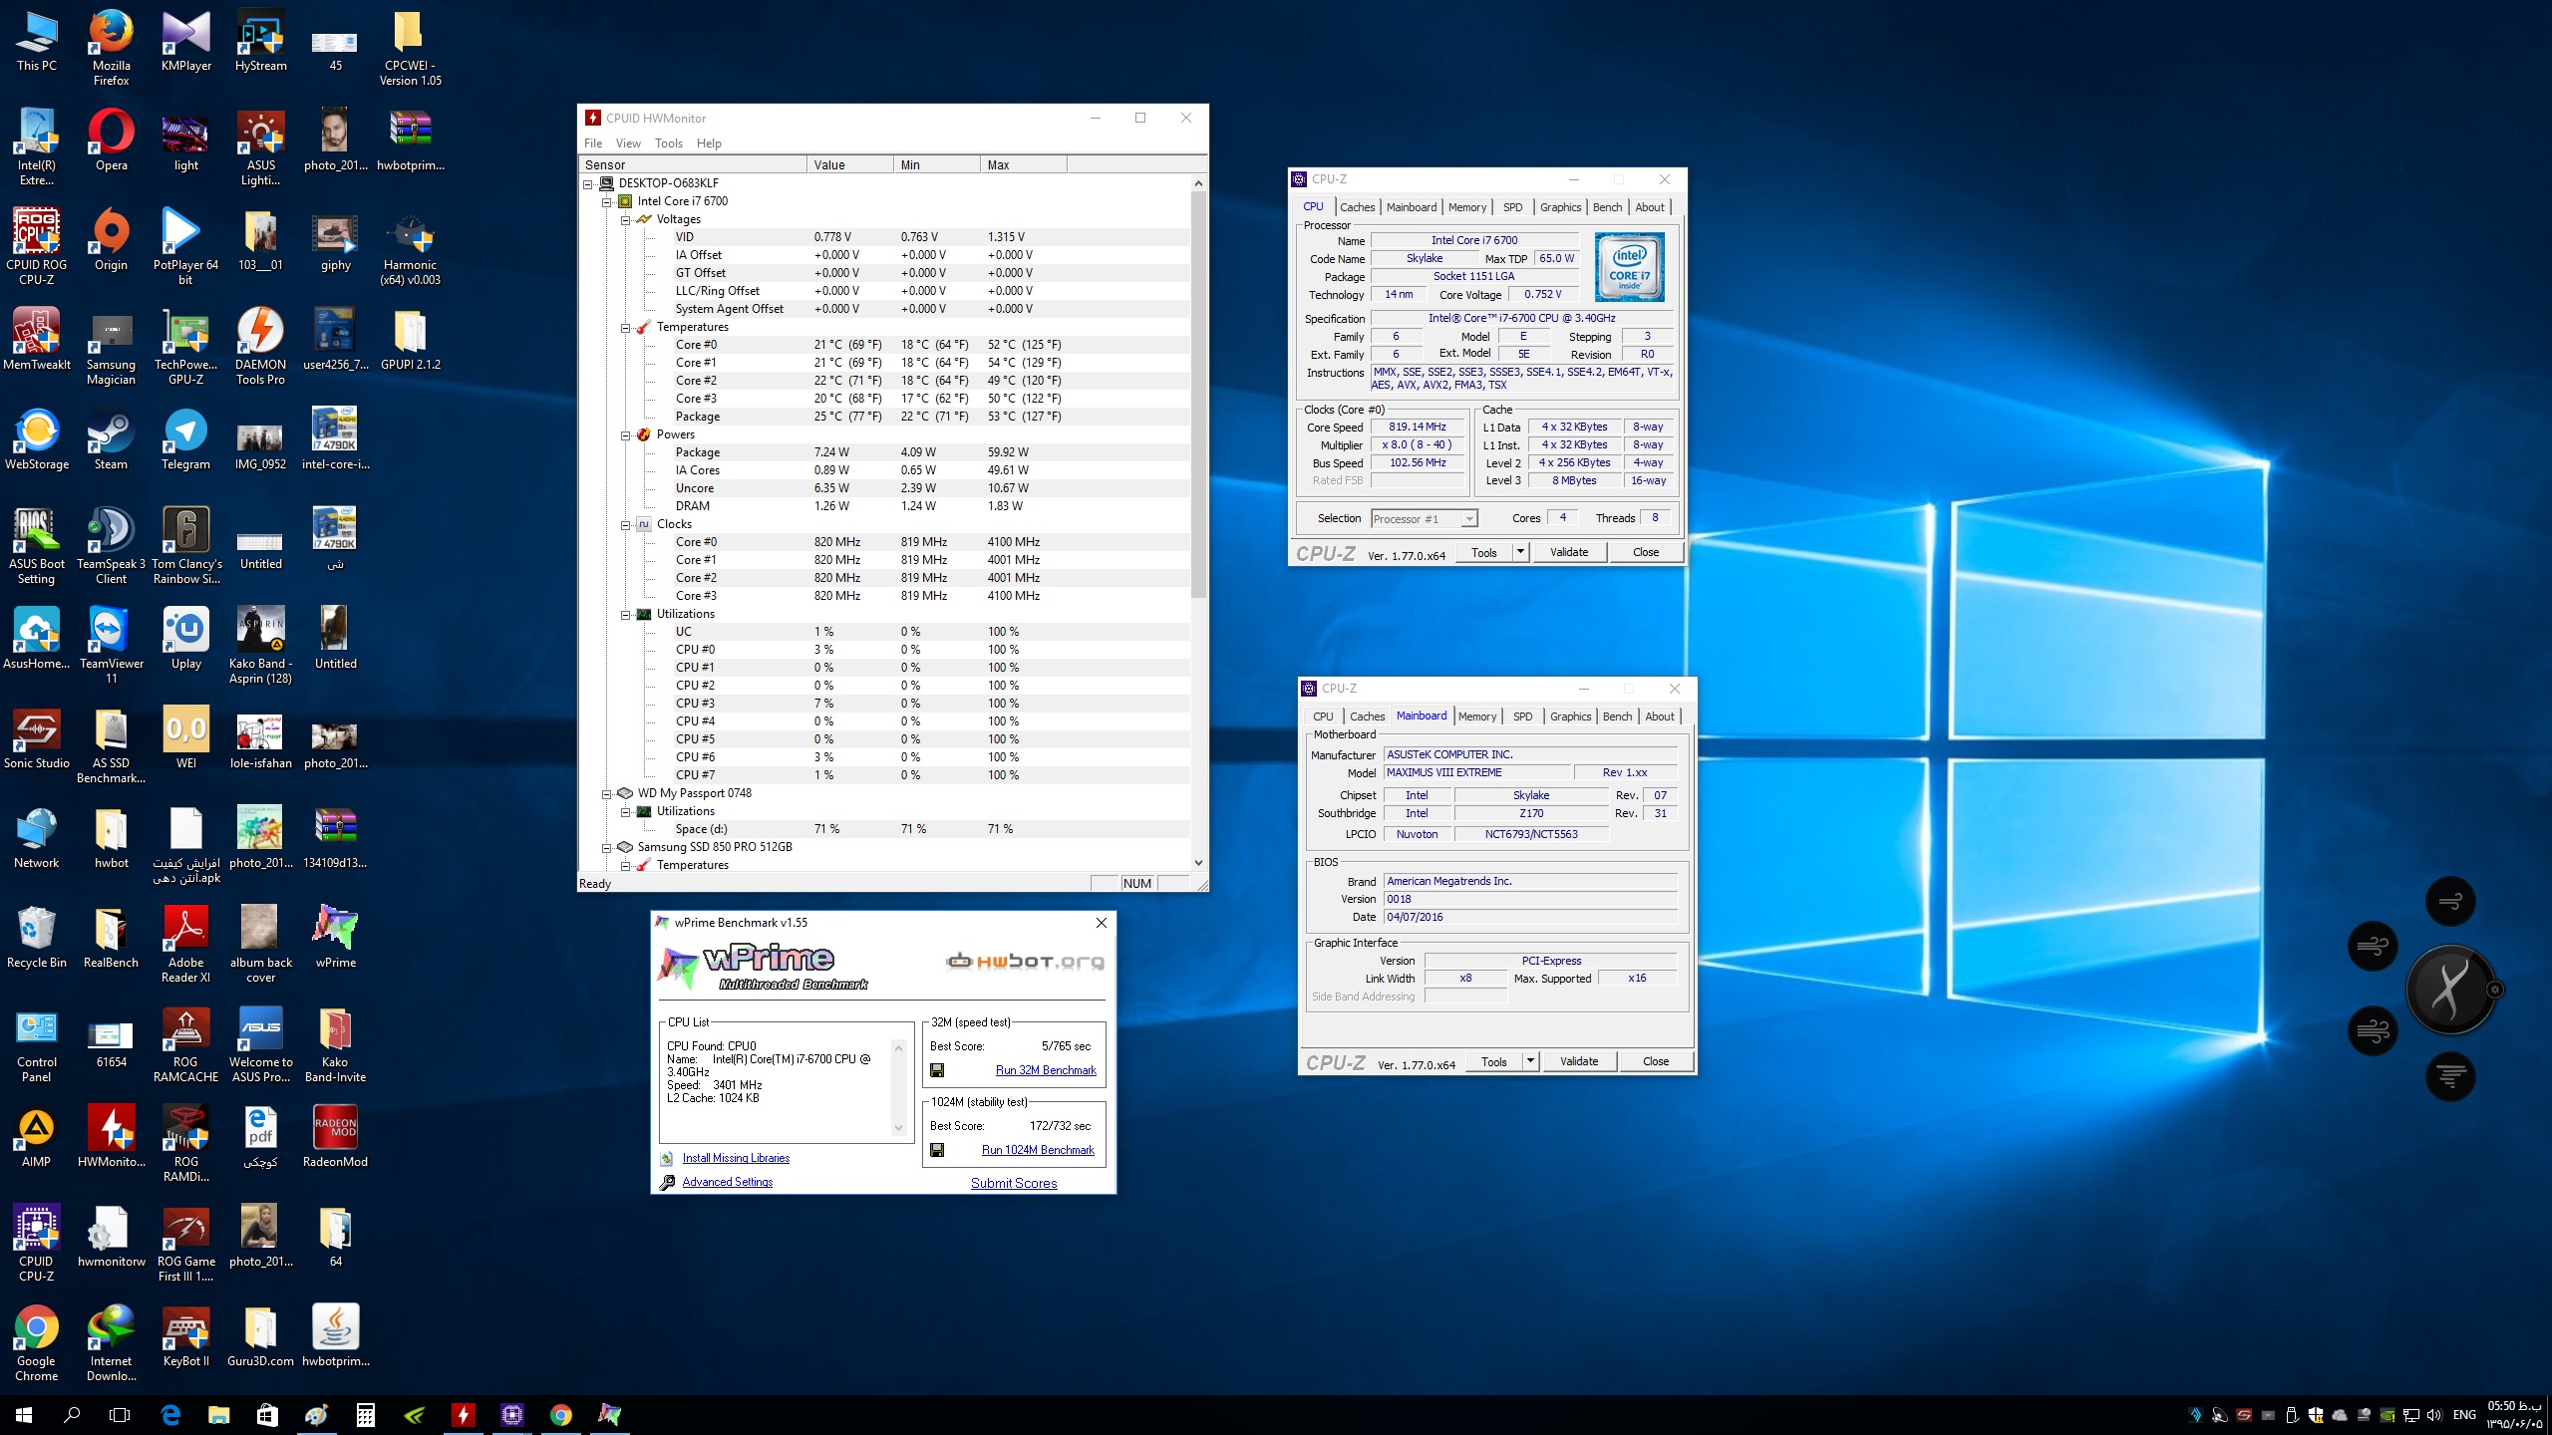Click Run 32M Benchmark link
The image size is (2552, 1435).
pos(1046,1070)
